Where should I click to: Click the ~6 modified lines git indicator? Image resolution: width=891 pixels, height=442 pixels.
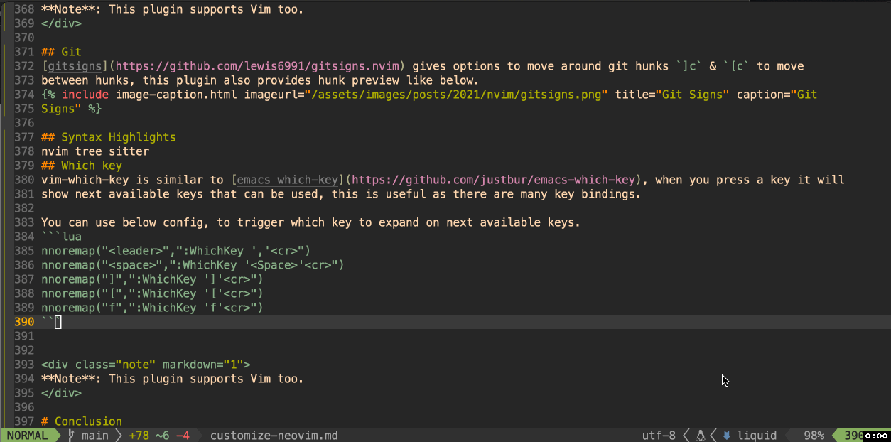click(x=161, y=435)
